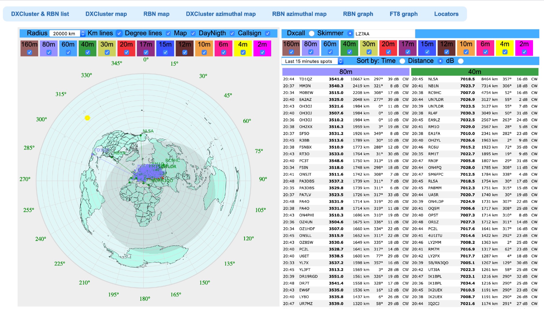Toggle the Degree lines checkbox

tap(168, 33)
